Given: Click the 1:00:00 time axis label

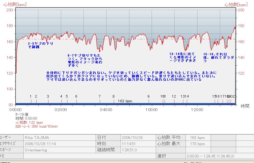Looking at the screenshot, I should (x=151, y=110).
